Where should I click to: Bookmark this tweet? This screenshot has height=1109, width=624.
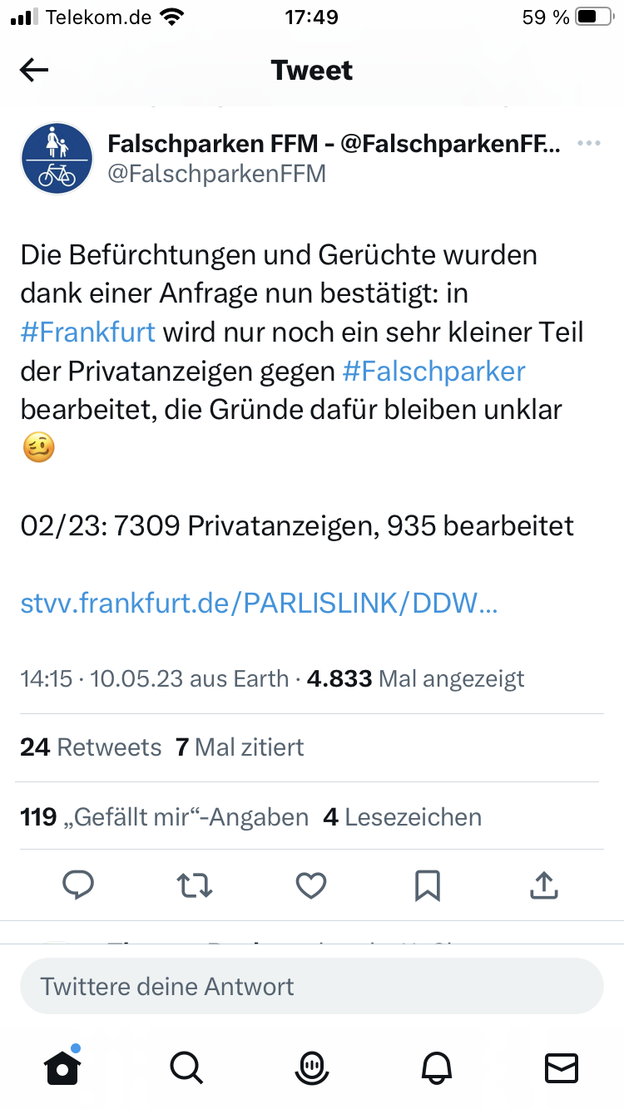pyautogui.click(x=427, y=885)
